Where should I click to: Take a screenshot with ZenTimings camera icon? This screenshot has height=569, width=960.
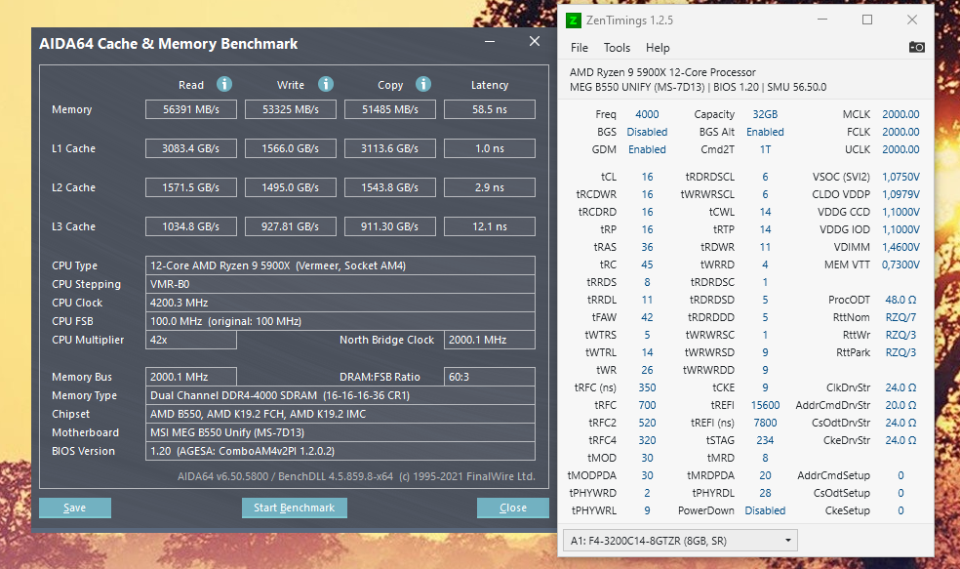[916, 47]
